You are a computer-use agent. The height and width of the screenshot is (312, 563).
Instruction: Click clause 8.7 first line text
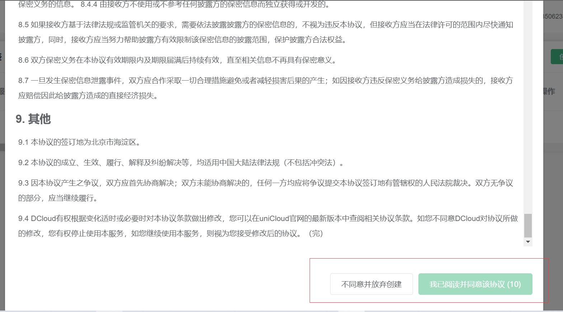(266, 81)
